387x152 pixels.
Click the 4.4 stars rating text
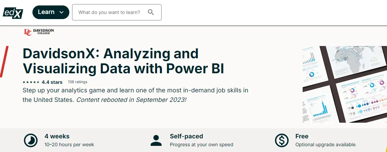point(52,82)
